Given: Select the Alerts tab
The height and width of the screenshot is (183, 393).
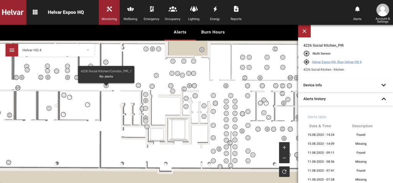Looking at the screenshot, I should pos(180,32).
